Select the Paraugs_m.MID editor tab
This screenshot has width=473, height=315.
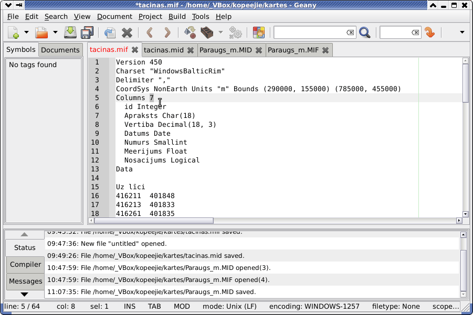(x=226, y=50)
